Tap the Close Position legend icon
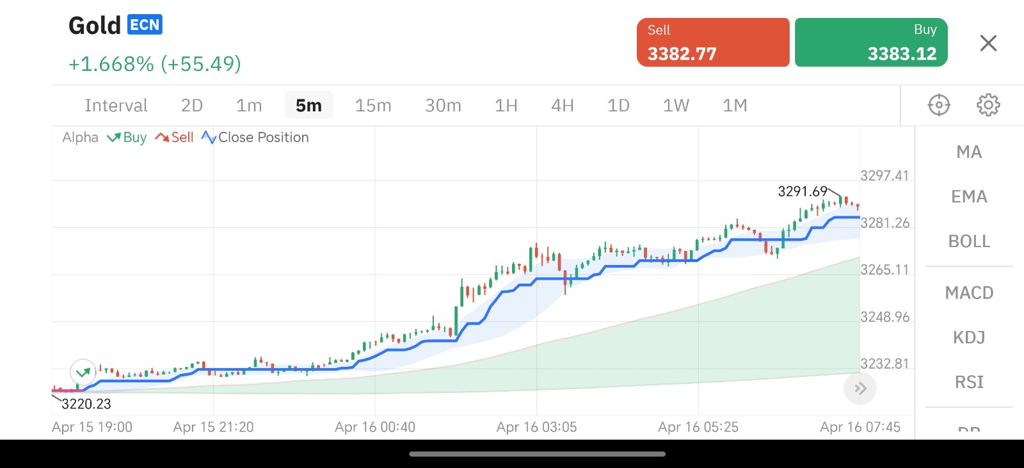This screenshot has width=1024, height=468. [209, 138]
